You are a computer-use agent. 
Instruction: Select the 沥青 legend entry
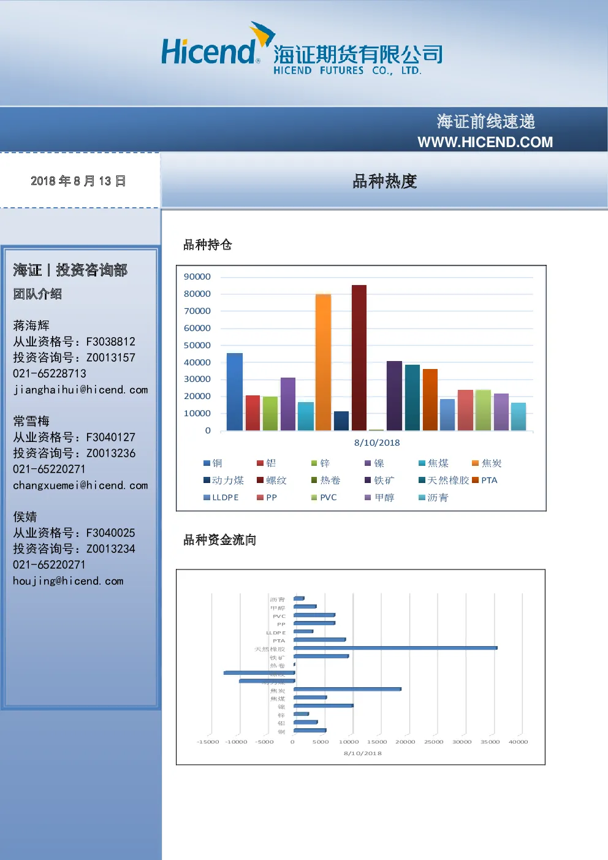tap(433, 498)
